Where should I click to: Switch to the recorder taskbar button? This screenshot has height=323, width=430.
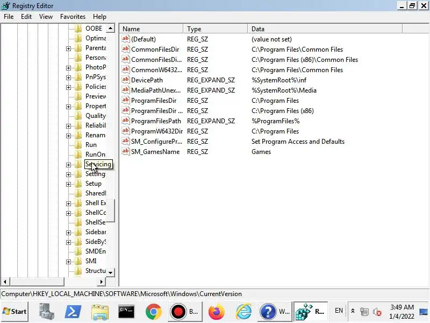point(184,312)
